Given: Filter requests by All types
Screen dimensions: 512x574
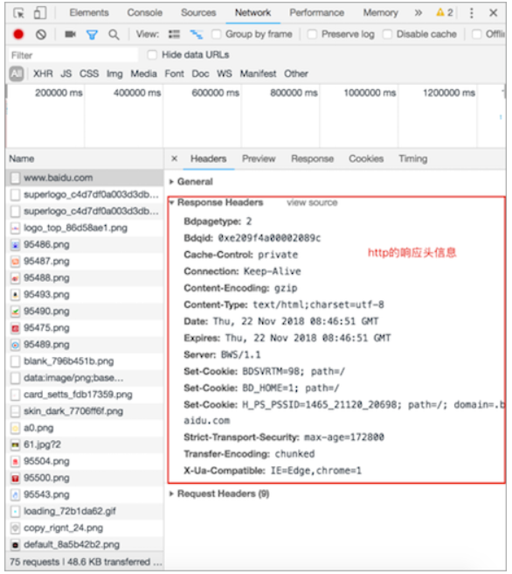Looking at the screenshot, I should pyautogui.click(x=16, y=74).
